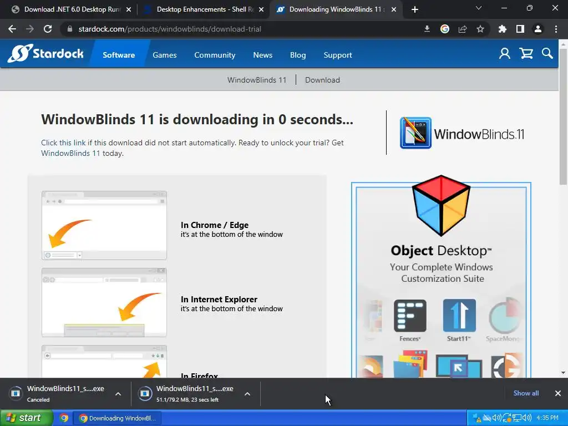Click the site lock icon

[70, 29]
